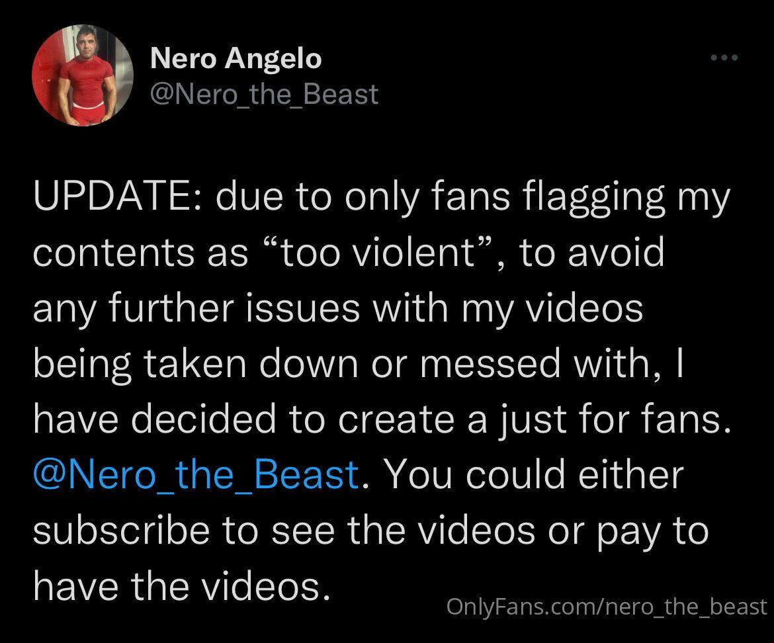Click the gray @Nero_the_Beast handle below the name
774x643 pixels.
click(265, 93)
